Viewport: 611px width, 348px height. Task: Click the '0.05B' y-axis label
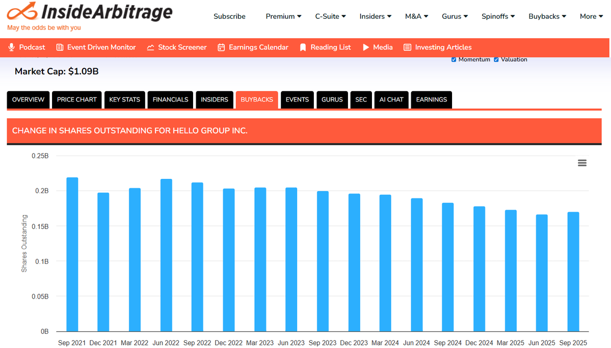tap(40, 297)
